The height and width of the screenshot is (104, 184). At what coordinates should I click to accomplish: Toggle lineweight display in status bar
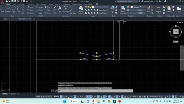[95, 97]
